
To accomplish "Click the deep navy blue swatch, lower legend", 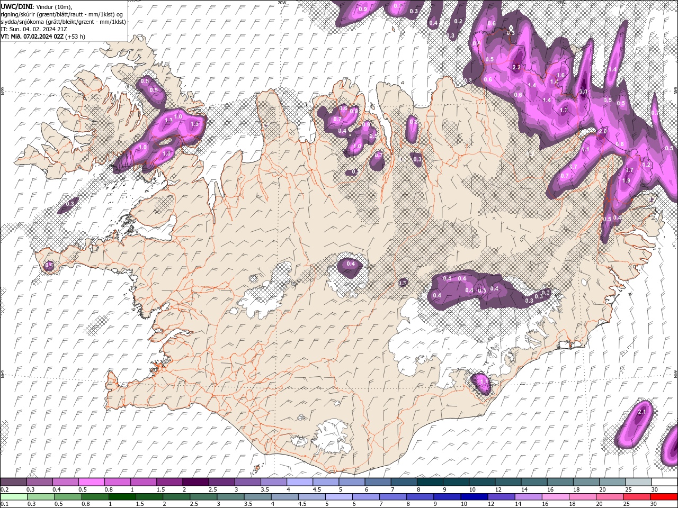I will 474,497.
